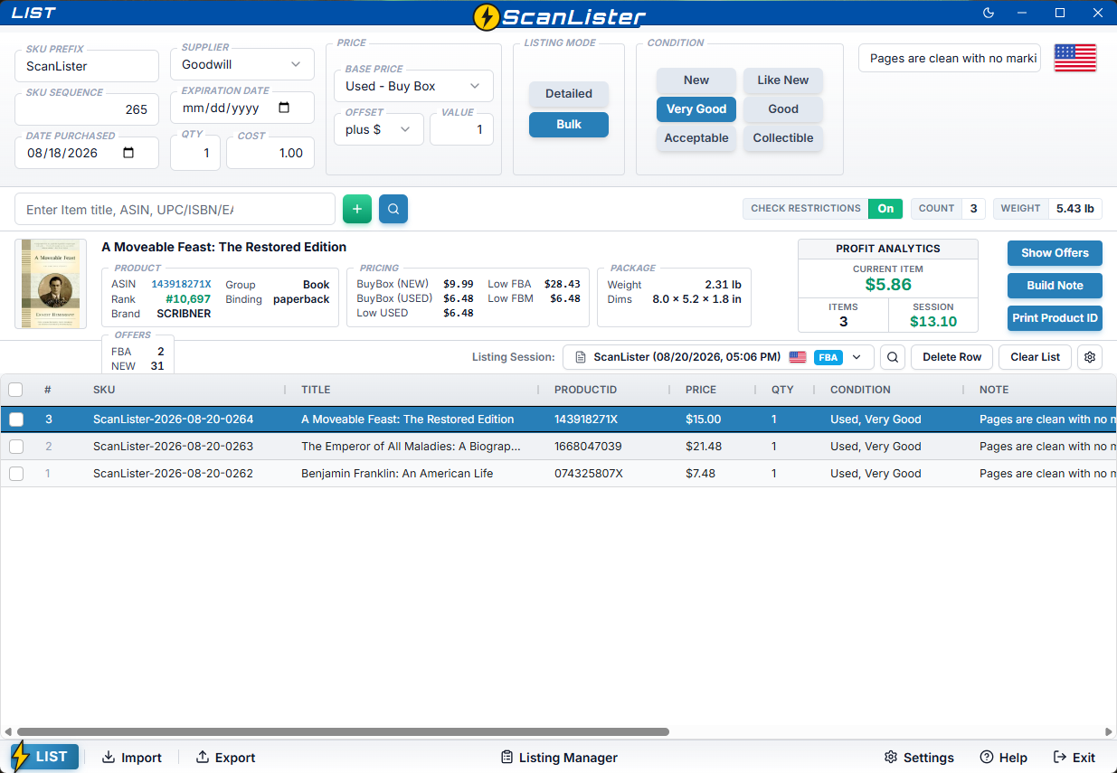Viewport: 1117px width, 773px height.
Task: Click the horizontal scrollbar thumb
Action: (x=343, y=732)
